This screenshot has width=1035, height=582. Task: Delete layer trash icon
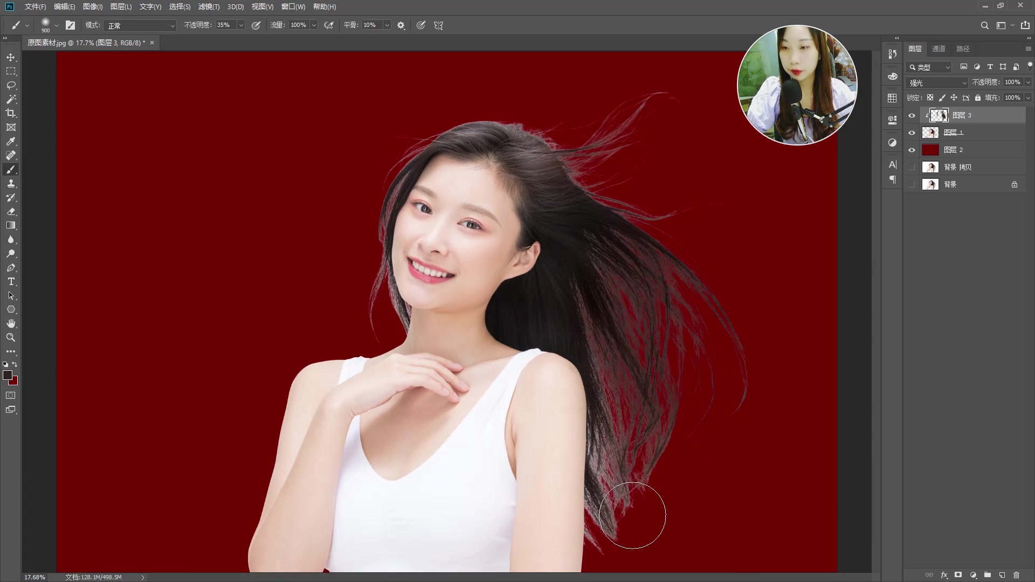tap(1017, 575)
